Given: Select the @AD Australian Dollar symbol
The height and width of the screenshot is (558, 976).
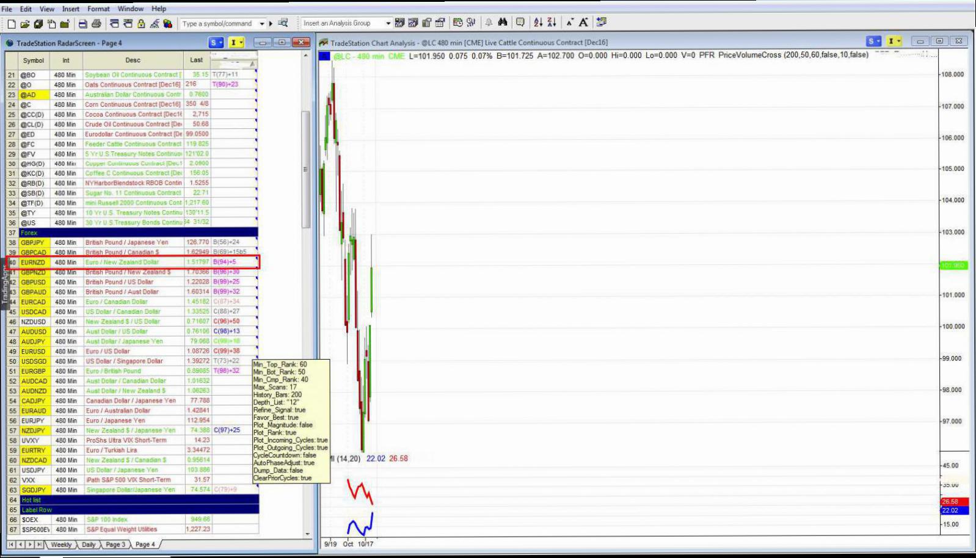Looking at the screenshot, I should click(x=34, y=95).
